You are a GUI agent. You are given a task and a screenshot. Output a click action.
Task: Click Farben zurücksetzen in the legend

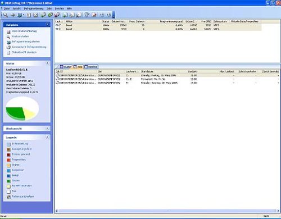click(23, 197)
